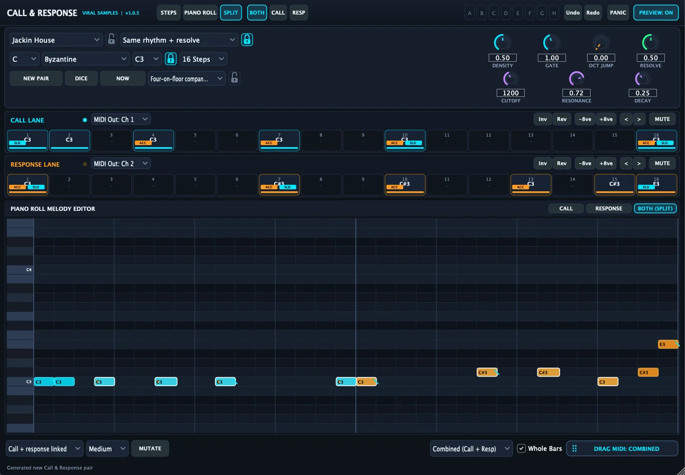Unlock the Same rhythm + resolve lock
The image size is (685, 475).
[247, 40]
